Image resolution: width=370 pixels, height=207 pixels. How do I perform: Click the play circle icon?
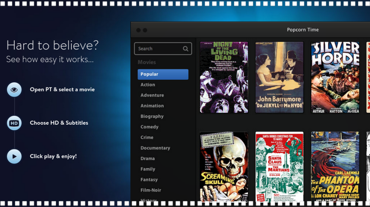(14, 156)
